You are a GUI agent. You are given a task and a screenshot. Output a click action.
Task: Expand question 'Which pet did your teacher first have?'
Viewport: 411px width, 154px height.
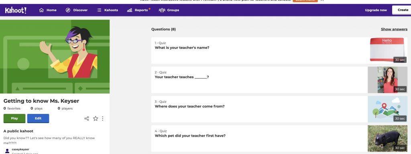tap(279, 138)
